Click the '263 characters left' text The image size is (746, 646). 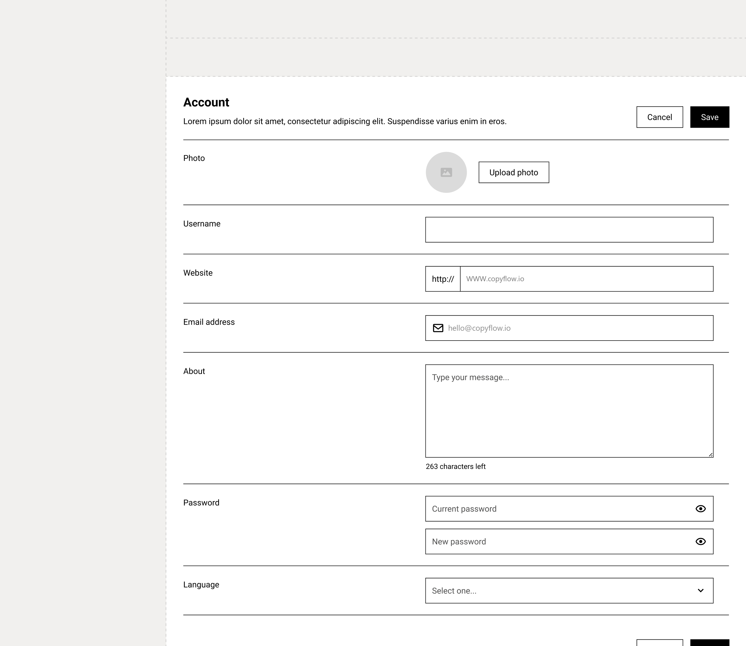coord(456,466)
